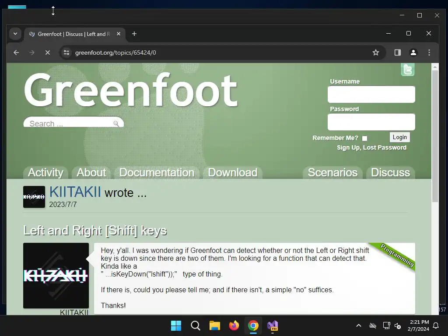Click the page vertical scrollbar thumb
The image size is (448, 336).
(x=435, y=136)
